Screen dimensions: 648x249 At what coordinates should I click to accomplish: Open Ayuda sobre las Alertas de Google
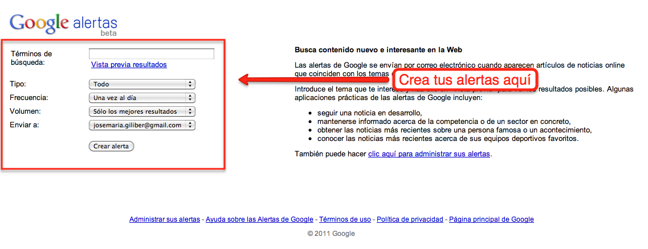(x=259, y=219)
